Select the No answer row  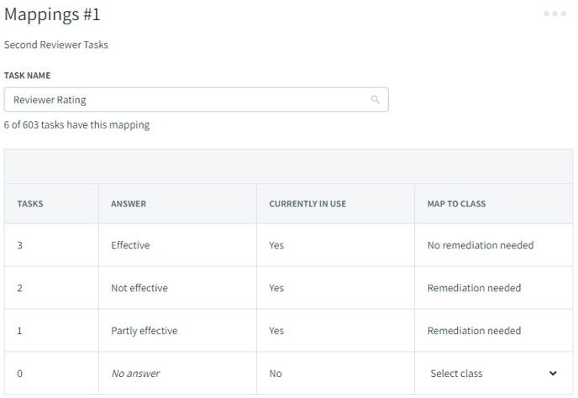click(x=289, y=374)
